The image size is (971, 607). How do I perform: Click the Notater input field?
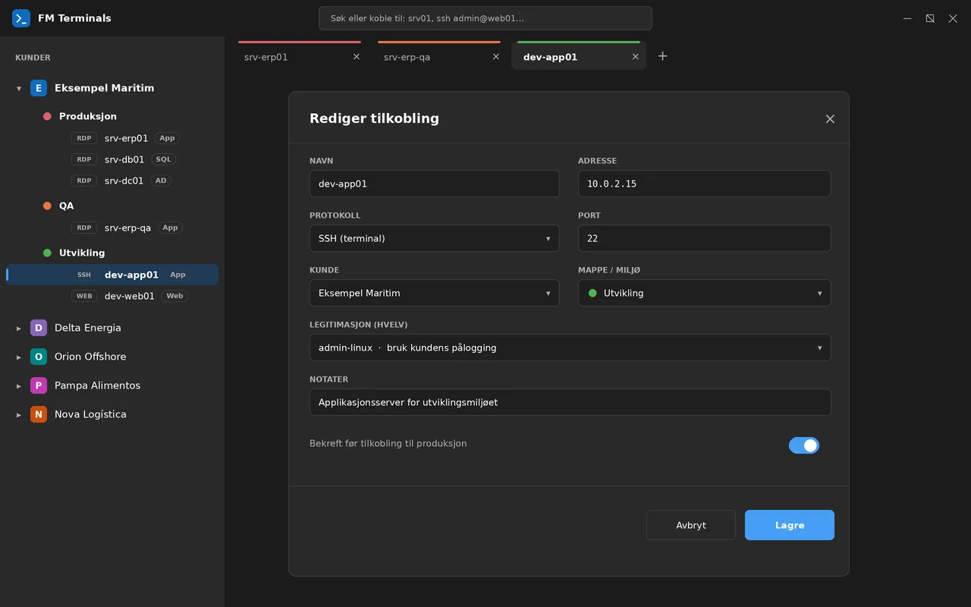tap(570, 402)
